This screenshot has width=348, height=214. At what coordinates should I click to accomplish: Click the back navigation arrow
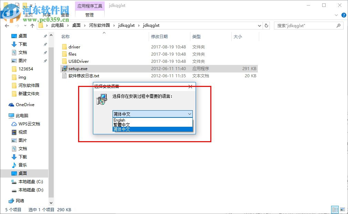(x=7, y=25)
